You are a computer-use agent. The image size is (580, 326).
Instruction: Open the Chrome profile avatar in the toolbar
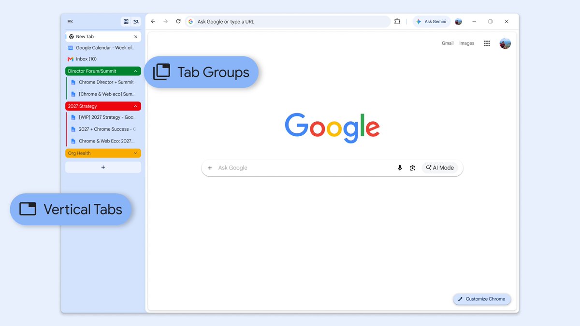(x=458, y=22)
